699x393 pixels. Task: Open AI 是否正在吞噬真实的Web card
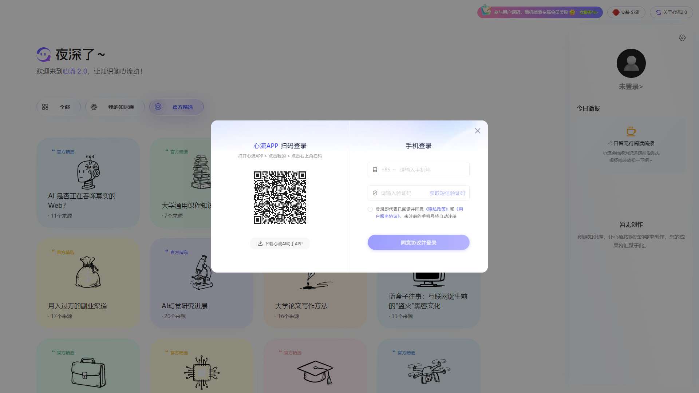click(x=88, y=183)
